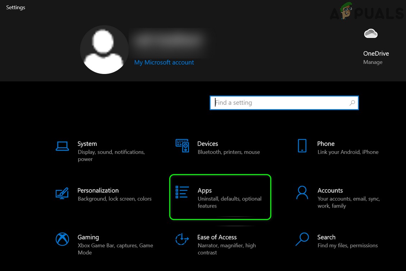
Task: Click the search magnifier inside Find a setting
Action: click(x=352, y=103)
